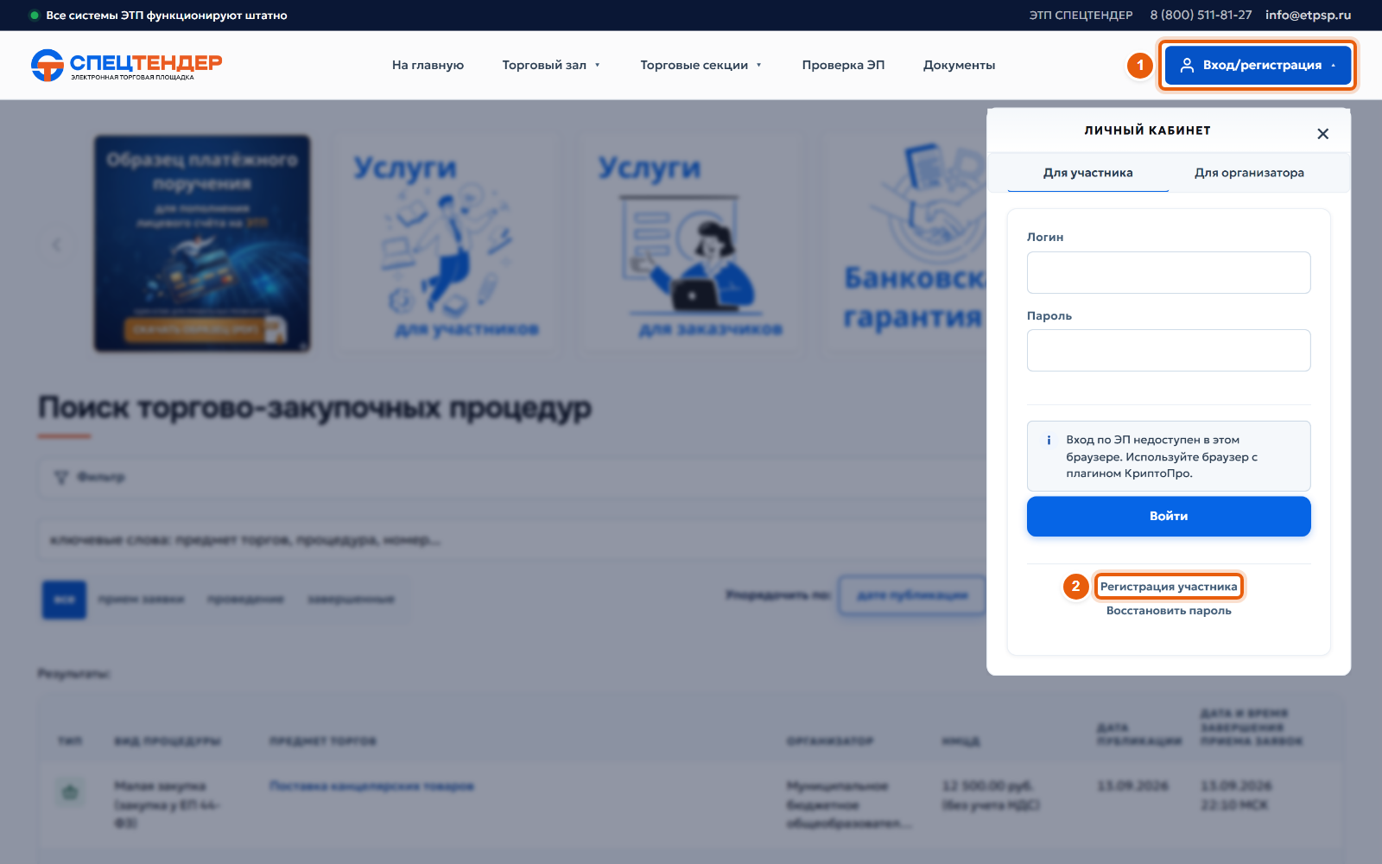Click the Все системы ЭТП функционируют штатно status
The image size is (1382, 864).
point(159,15)
